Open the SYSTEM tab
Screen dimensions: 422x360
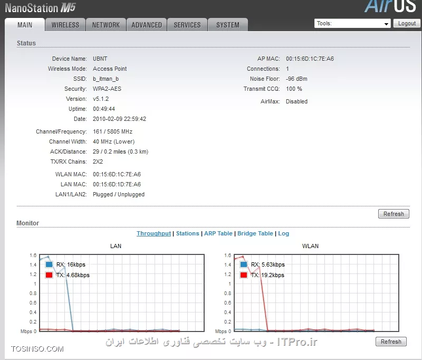coord(228,25)
